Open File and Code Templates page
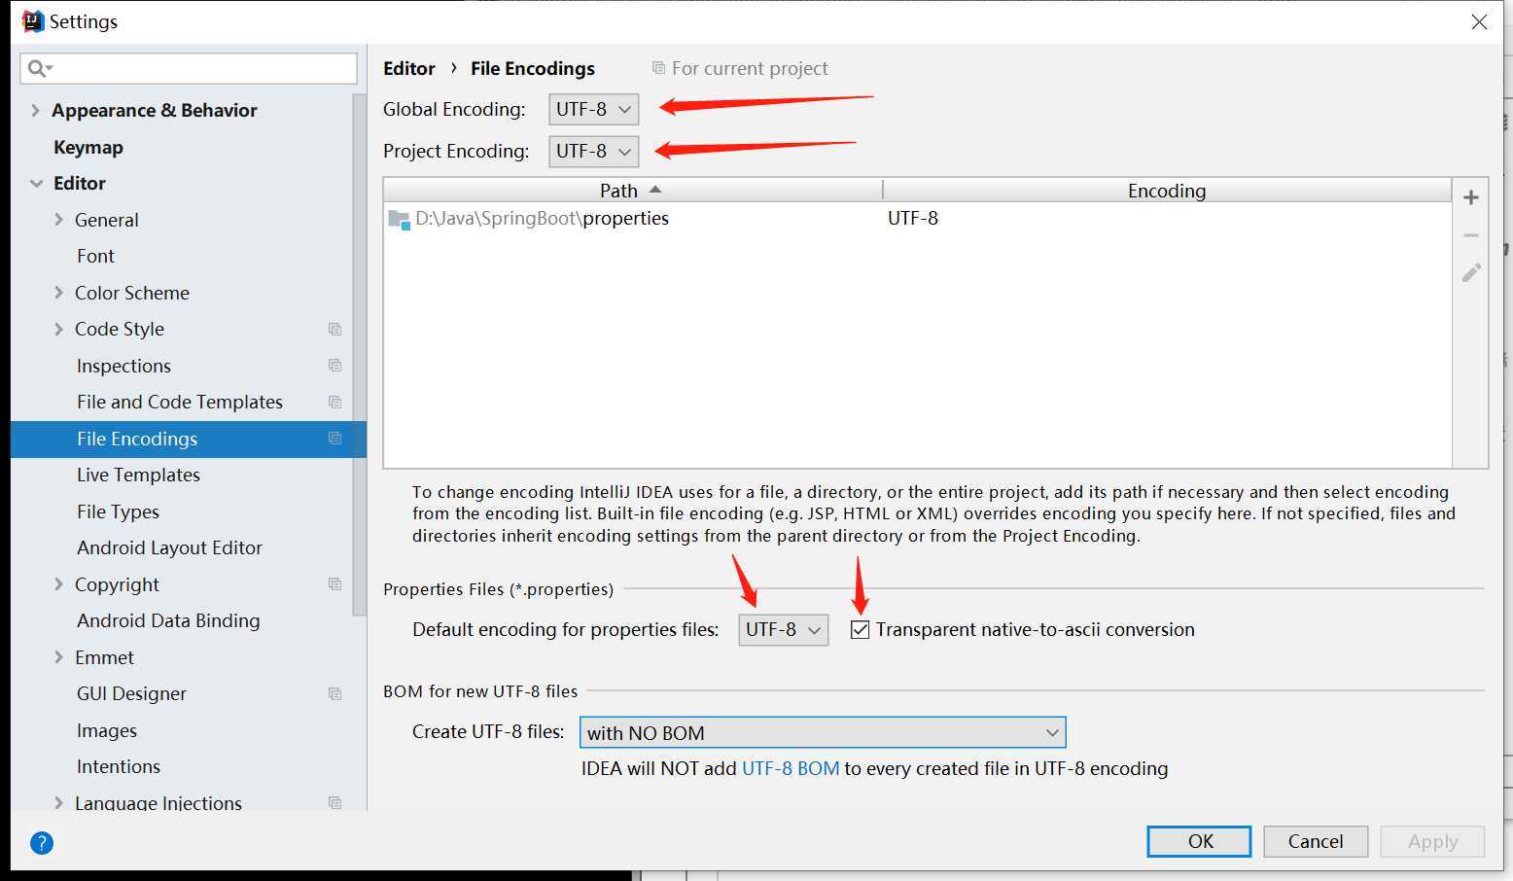 click(x=180, y=402)
